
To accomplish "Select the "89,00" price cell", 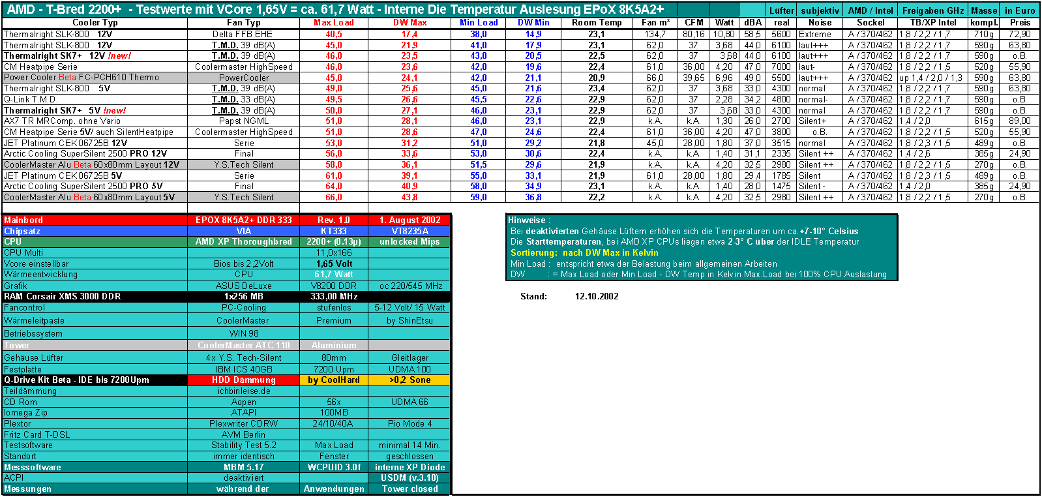I will (1020, 121).
